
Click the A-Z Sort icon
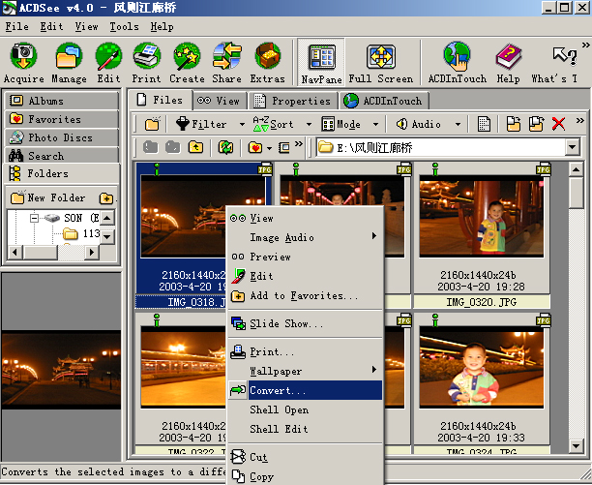click(261, 124)
